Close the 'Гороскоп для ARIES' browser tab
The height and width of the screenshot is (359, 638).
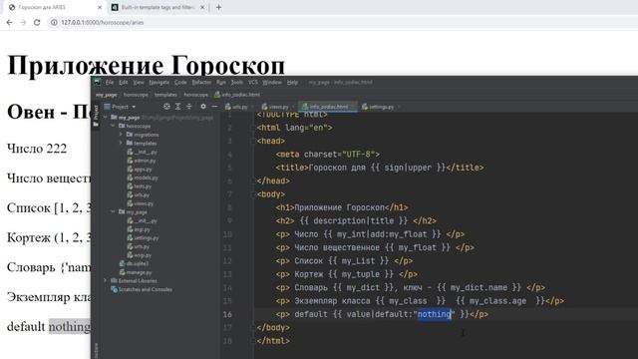click(x=100, y=7)
